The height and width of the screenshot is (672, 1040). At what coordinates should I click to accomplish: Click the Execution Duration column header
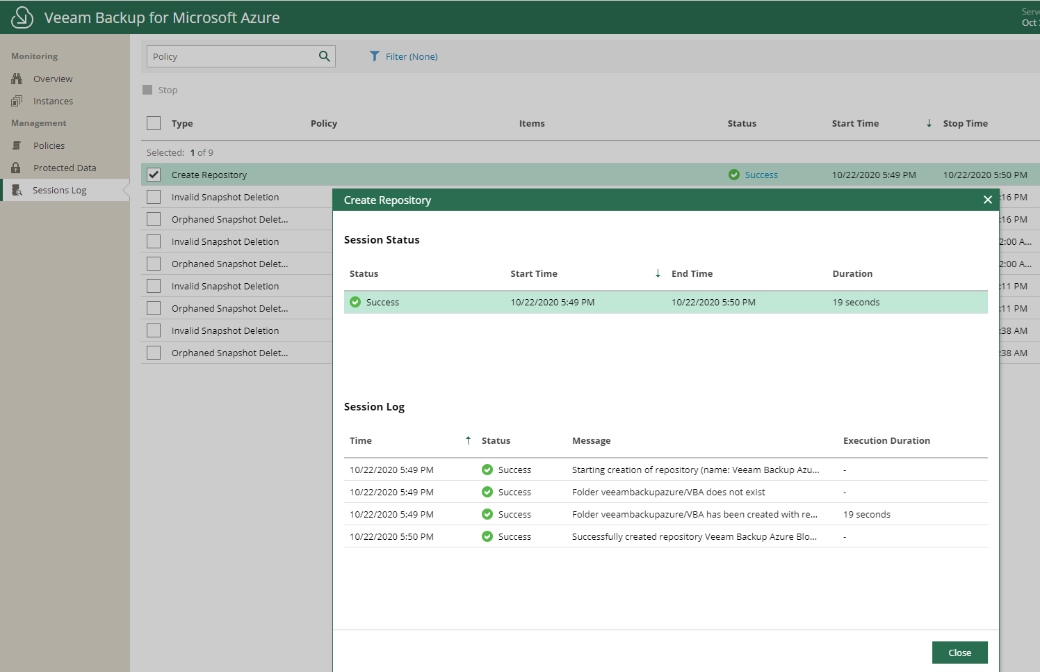pyautogui.click(x=886, y=440)
